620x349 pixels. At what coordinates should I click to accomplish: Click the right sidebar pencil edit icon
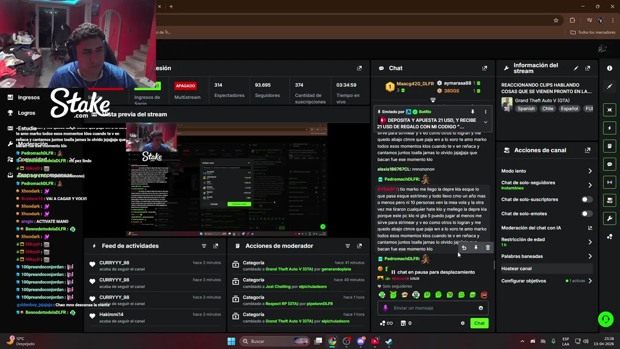(609, 86)
